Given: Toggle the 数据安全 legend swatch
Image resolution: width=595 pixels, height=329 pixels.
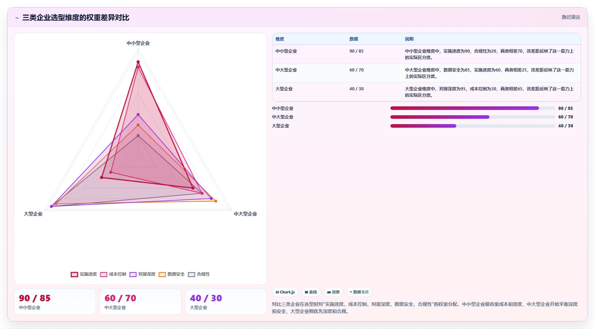Looking at the screenshot, I should (162, 274).
